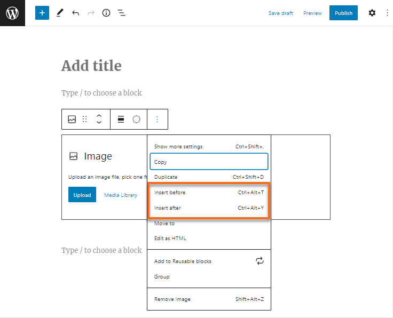Click the dotted circle duotone filter icon
The width and height of the screenshot is (393, 318).
point(137,120)
